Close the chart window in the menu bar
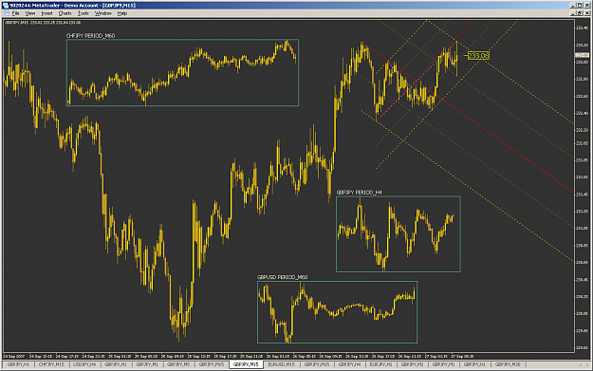The height and width of the screenshot is (371, 593). [586, 13]
